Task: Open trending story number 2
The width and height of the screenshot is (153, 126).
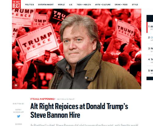Action: pyautogui.click(x=151, y=38)
